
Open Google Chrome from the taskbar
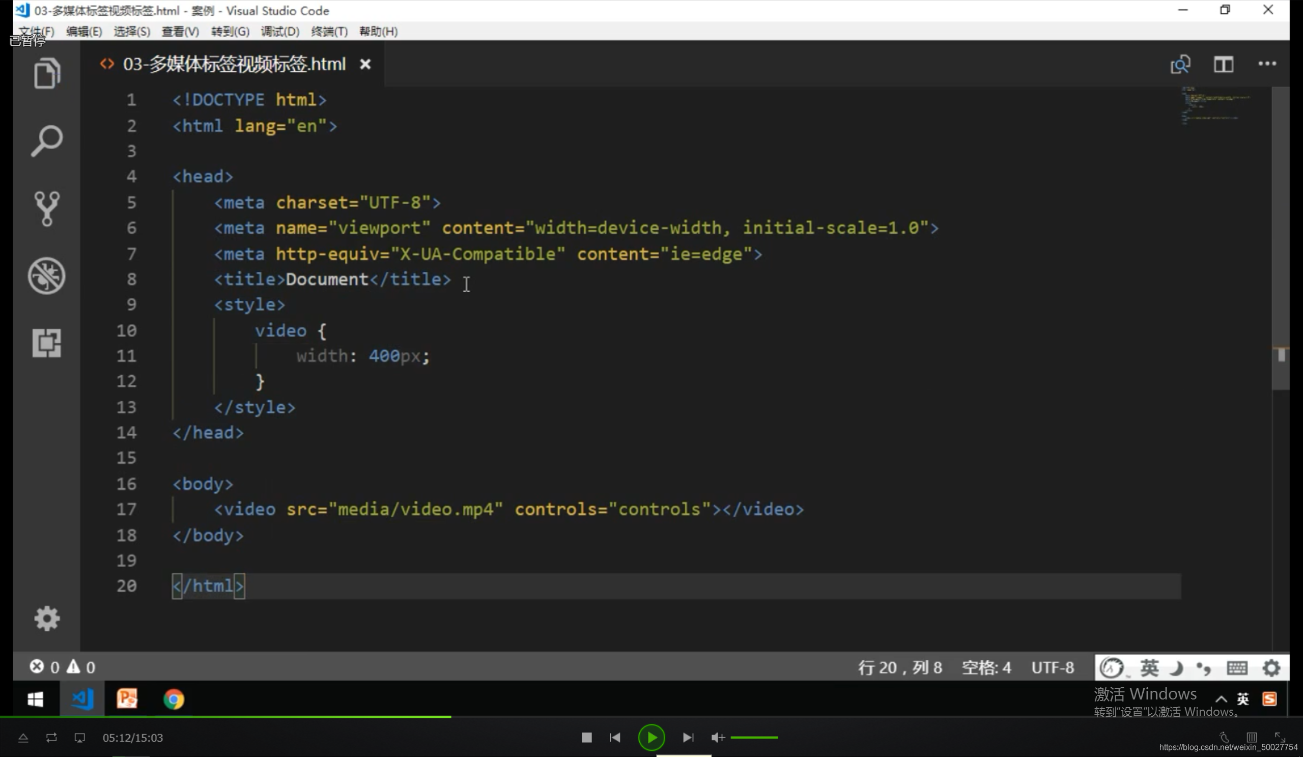coord(174,699)
